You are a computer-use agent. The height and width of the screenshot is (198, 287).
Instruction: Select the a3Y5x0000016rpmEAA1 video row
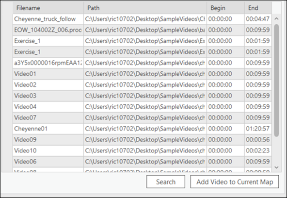(x=142, y=63)
